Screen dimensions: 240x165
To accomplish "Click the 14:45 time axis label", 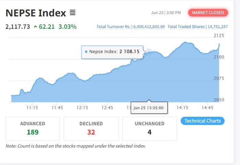I will pos(207,108).
